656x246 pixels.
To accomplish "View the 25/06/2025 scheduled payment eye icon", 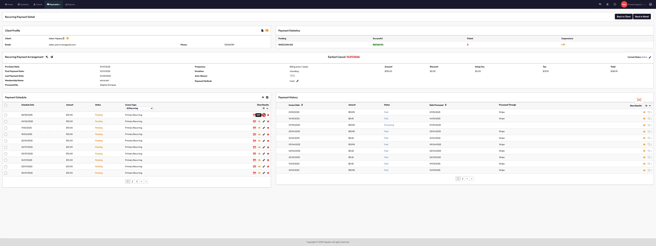I will (259, 141).
